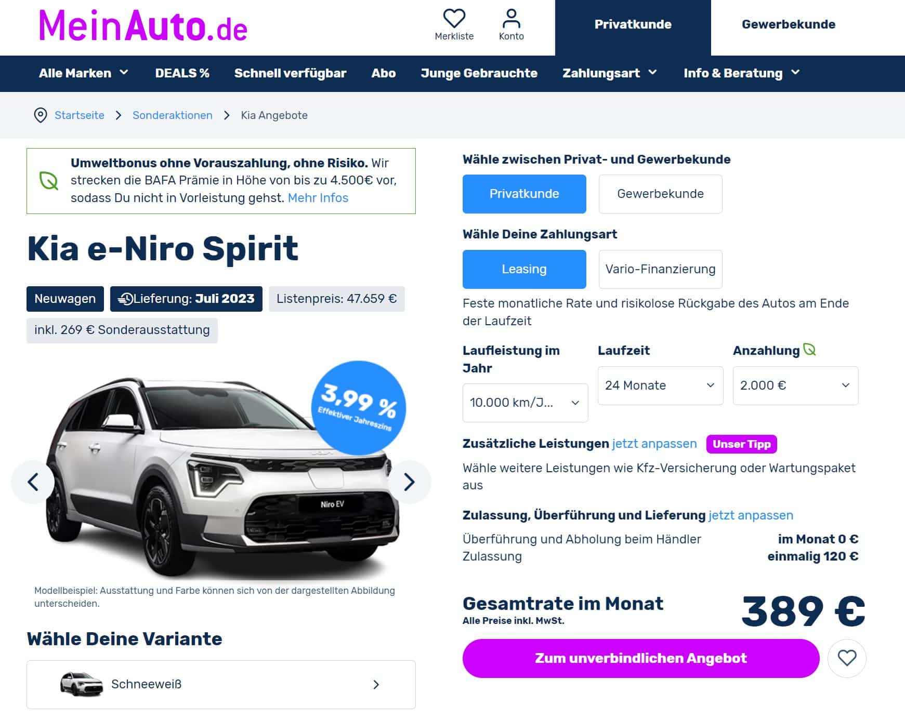Click the green leaf icon beside Anzahlung
The image size is (905, 719).
pyautogui.click(x=809, y=350)
